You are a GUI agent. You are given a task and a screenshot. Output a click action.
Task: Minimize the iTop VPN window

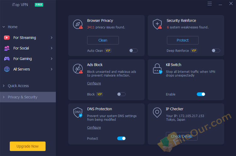(x=220, y=5)
